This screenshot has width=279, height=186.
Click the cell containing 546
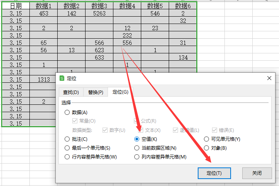click(155, 13)
